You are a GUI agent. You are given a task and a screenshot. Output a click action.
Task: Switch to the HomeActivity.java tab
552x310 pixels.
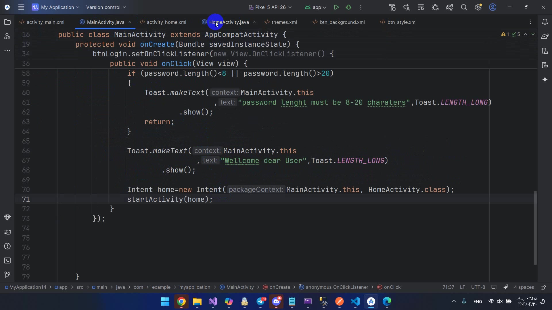click(x=229, y=22)
